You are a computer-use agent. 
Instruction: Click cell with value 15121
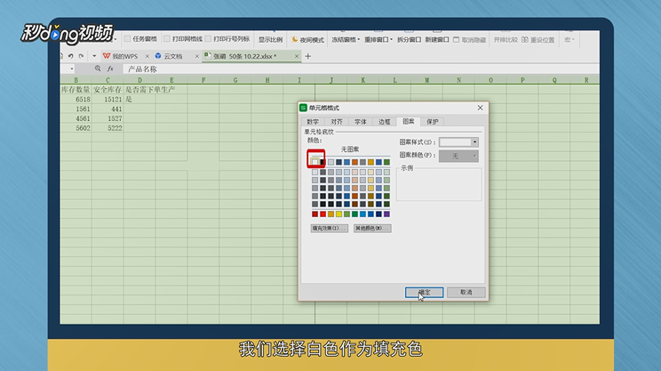(x=108, y=99)
